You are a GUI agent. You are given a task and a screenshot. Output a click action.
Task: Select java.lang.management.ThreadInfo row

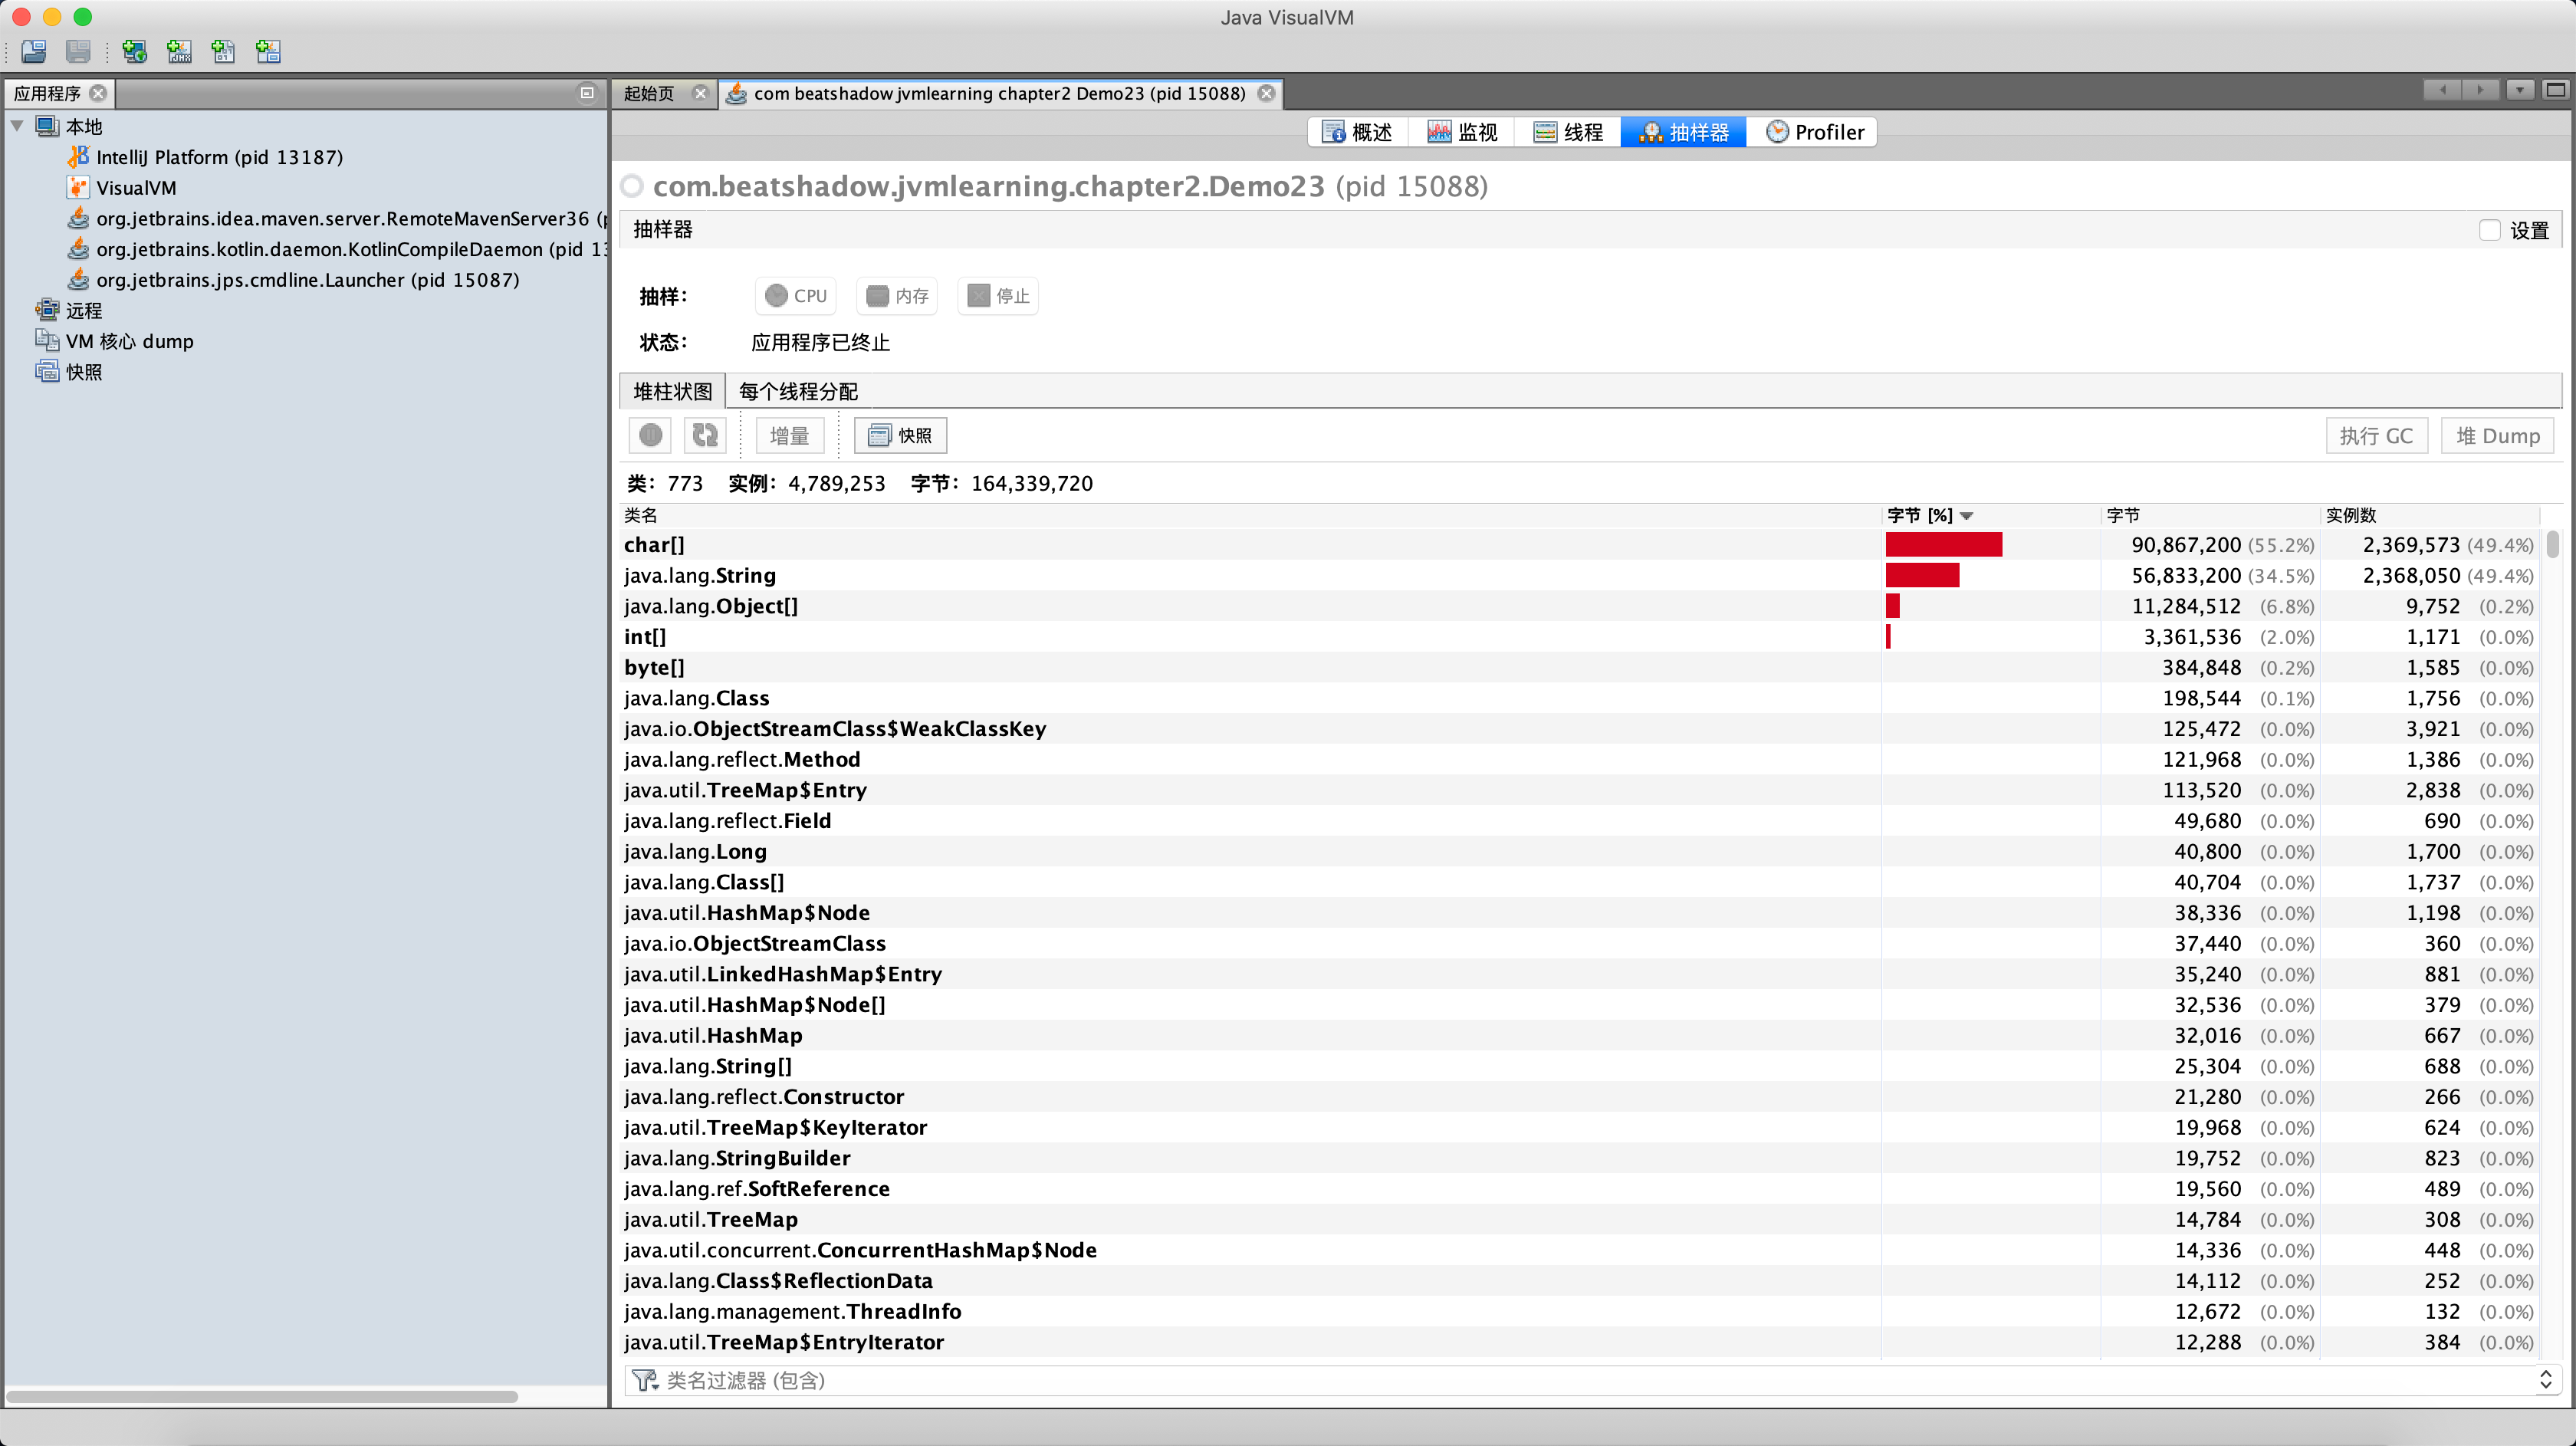[1580, 1311]
